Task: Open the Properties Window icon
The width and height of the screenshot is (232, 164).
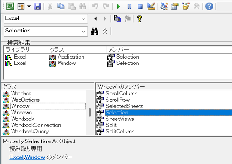Action: click(175, 6)
